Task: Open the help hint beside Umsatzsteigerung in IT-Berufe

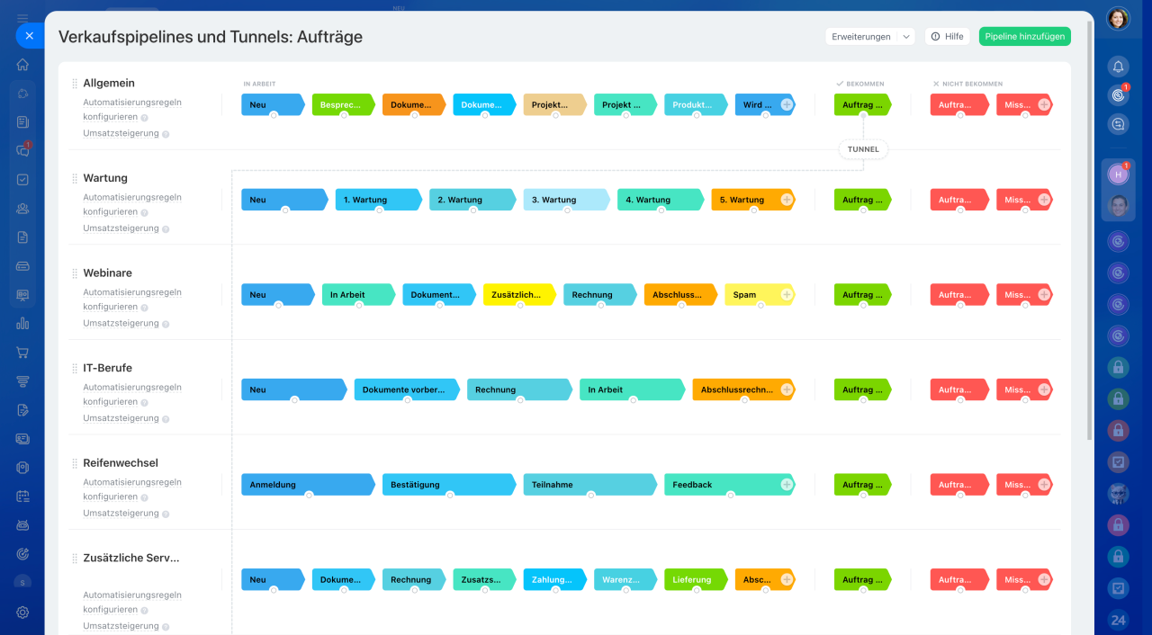Action: tap(166, 419)
